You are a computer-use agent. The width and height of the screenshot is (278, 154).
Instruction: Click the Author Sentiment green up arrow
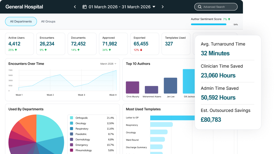(229, 19)
